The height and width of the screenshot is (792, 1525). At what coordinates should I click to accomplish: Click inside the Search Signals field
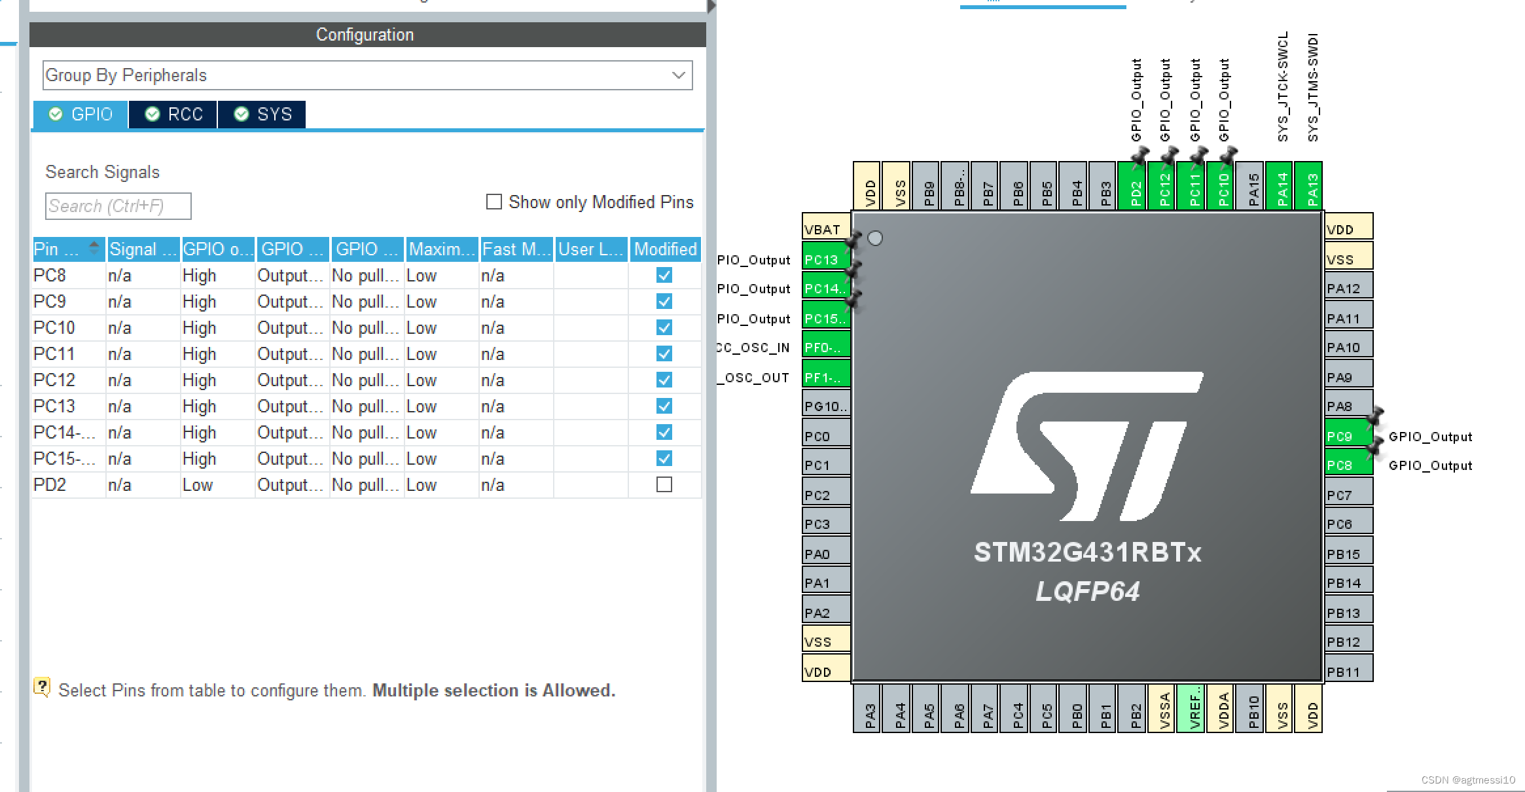coord(117,206)
